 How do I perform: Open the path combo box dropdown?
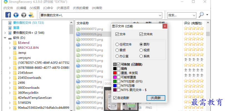click(x=160, y=15)
